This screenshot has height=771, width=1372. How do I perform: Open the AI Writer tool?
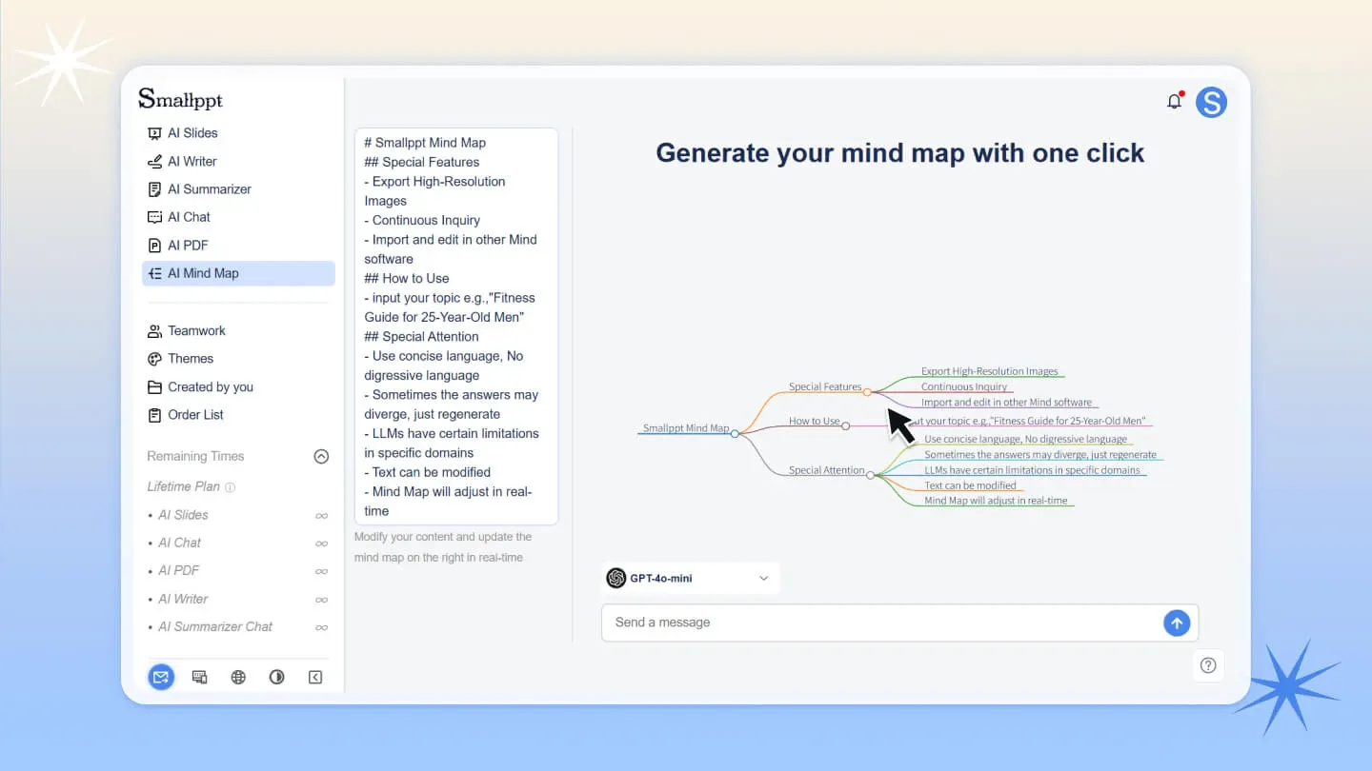(x=191, y=161)
